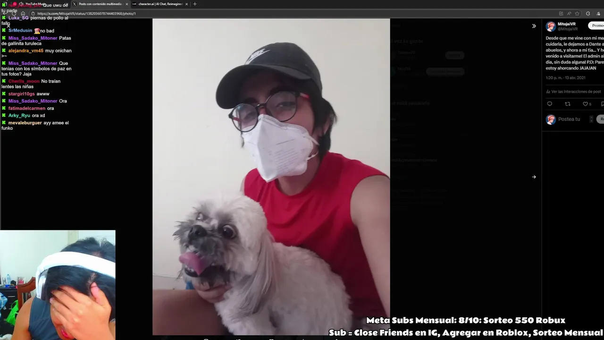Add page to favorites with star icon
Screen dimensions: 604x340
pos(577,14)
